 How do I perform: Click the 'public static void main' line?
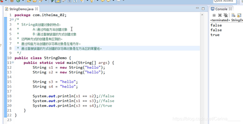click(x=69, y=63)
